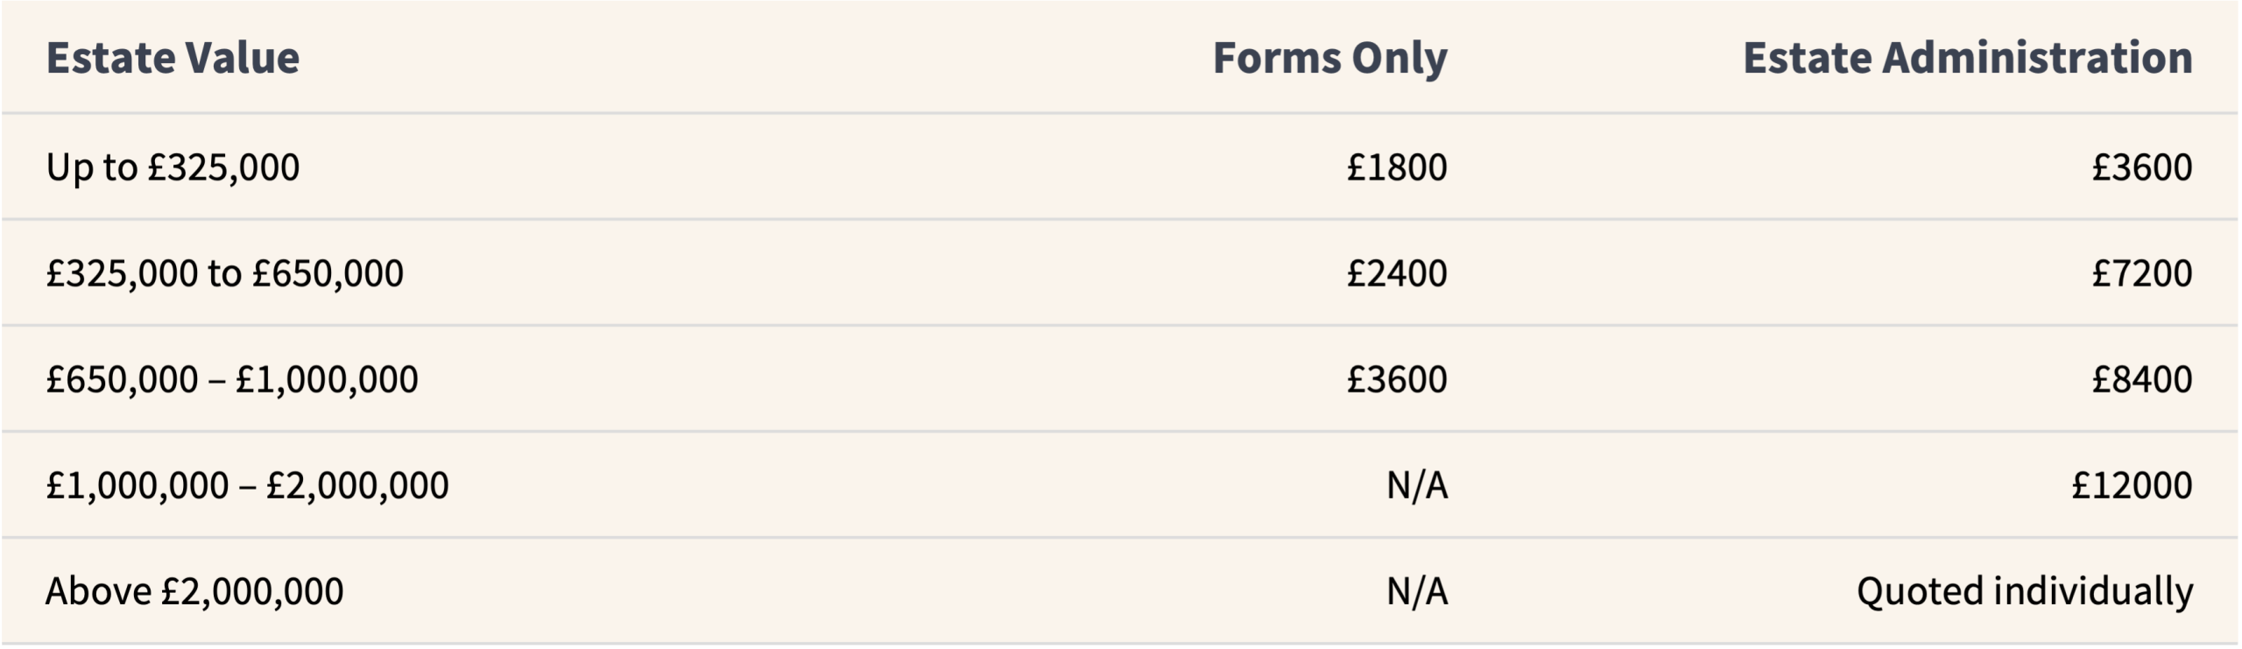Click £3600 in the Forms Only column
This screenshot has height=649, width=2242.
tap(1397, 379)
